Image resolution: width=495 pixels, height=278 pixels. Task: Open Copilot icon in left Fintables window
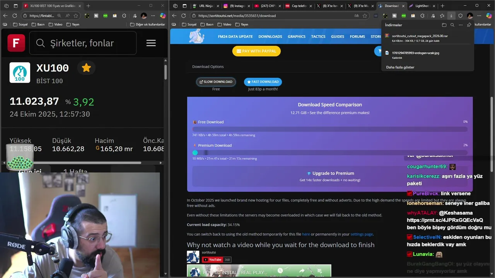(x=163, y=16)
